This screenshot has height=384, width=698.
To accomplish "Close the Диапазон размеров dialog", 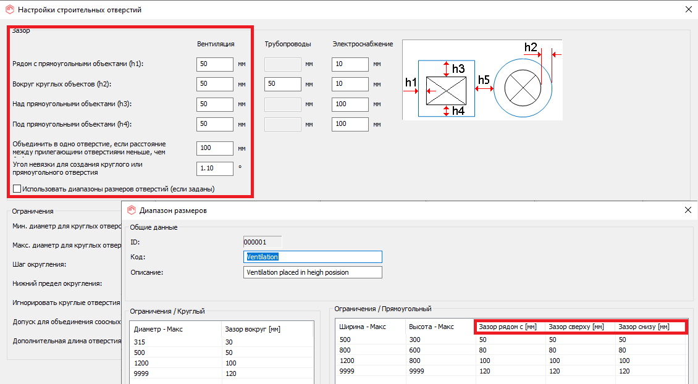I will tap(688, 210).
